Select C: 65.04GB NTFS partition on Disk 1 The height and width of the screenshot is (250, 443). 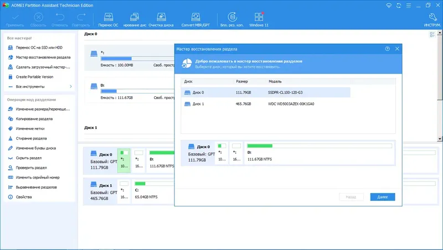(x=154, y=191)
